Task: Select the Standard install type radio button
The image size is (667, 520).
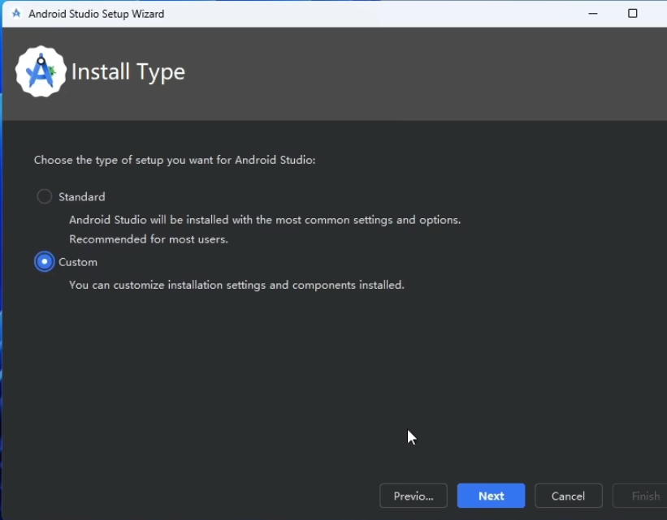Action: [44, 196]
